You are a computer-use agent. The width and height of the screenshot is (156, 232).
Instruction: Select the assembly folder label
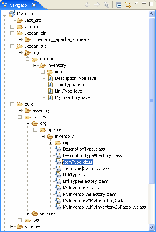[41, 110]
